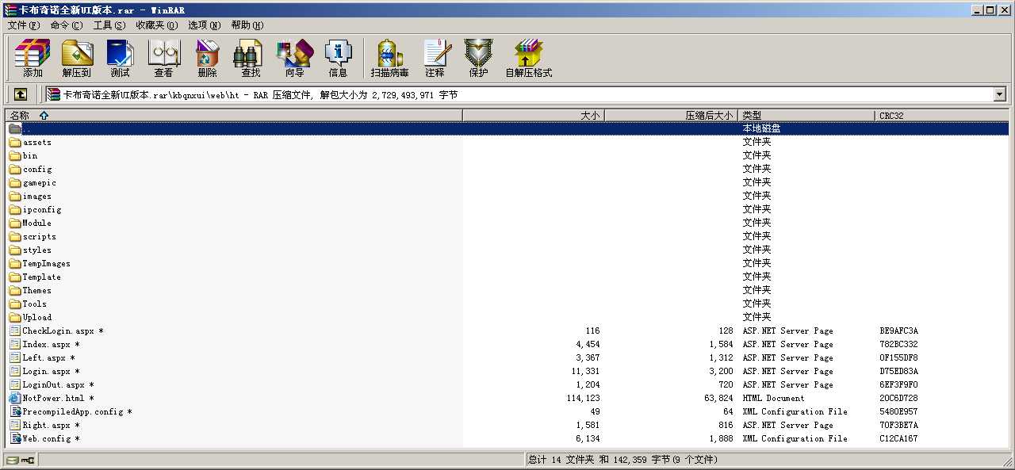
Task: Select the Index.aspx file name
Action: (51, 344)
